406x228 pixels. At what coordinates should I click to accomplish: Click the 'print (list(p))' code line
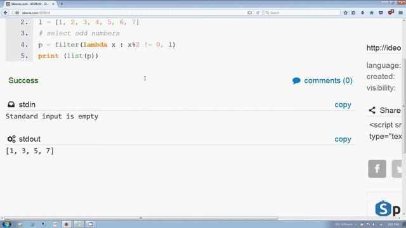68,56
